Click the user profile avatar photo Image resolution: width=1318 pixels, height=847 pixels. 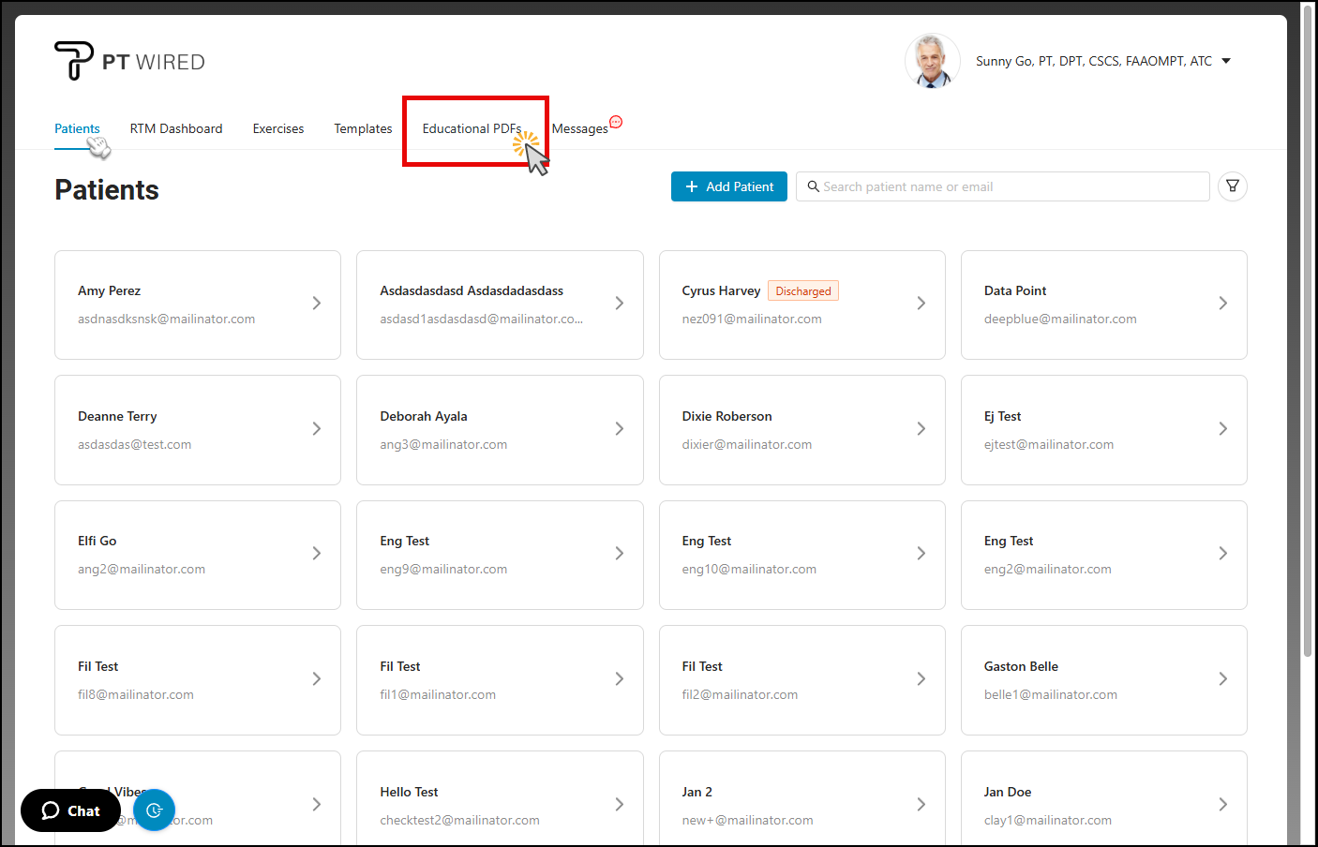pos(931,61)
